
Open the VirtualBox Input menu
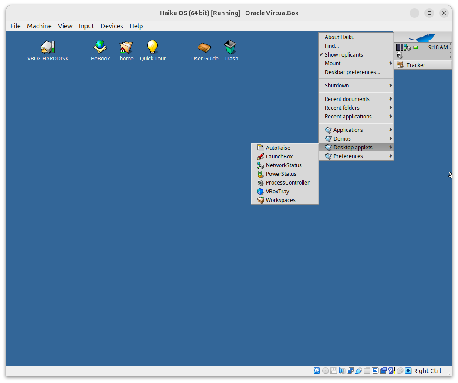[87, 26]
